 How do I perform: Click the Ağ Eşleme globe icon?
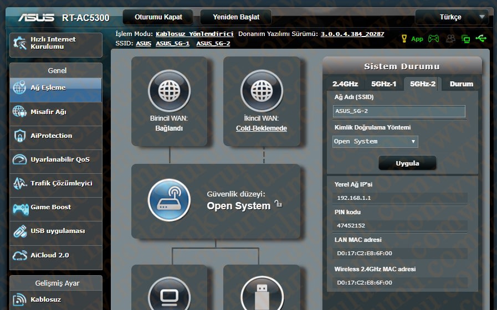(x=19, y=87)
